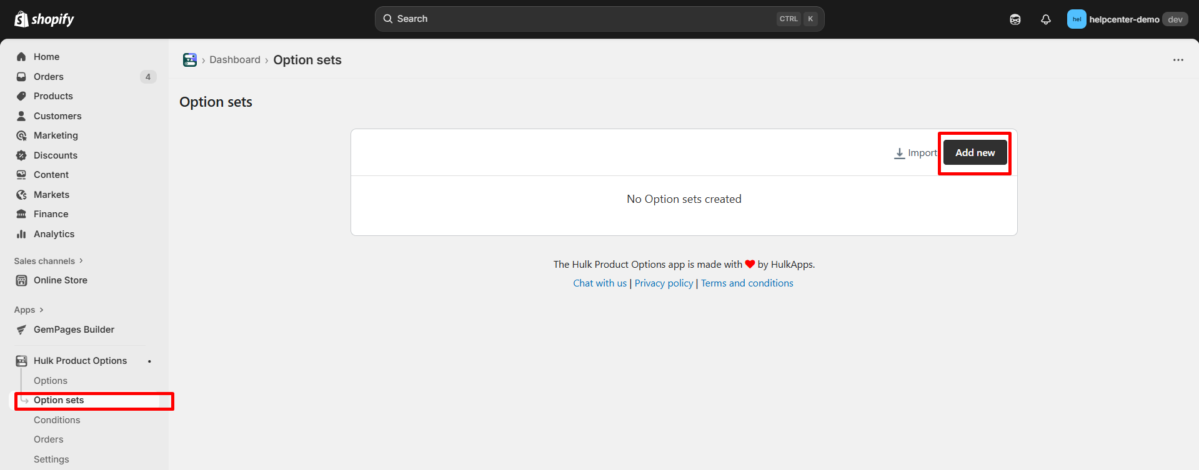This screenshot has height=470, width=1199.
Task: Click the Import download icon
Action: point(899,153)
